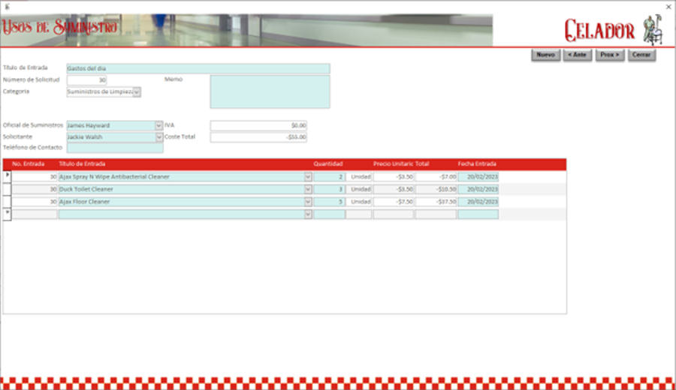Click the Quantidad field for Ajax Floor Cleaner
Viewport: 676px width, 390px height.
click(x=329, y=202)
